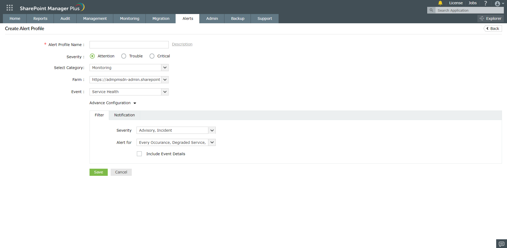Click the Jobs item in the top bar
Image resolution: width=507 pixels, height=248 pixels.
[472, 3]
